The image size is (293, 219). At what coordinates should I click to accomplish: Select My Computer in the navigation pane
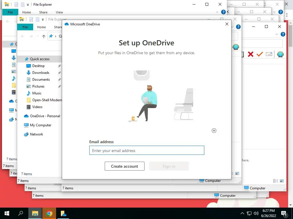coord(41,125)
